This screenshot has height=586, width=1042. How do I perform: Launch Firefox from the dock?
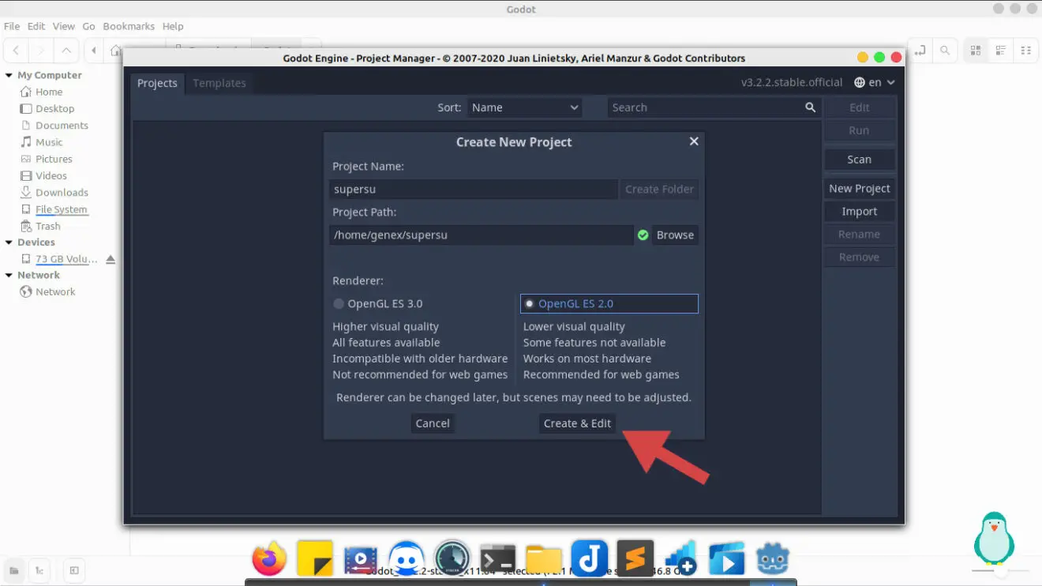[x=269, y=559]
